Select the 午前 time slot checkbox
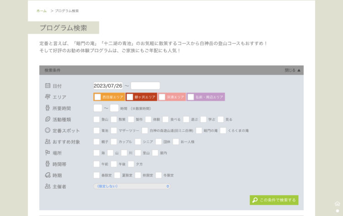343x216 pixels. pyautogui.click(x=96, y=164)
